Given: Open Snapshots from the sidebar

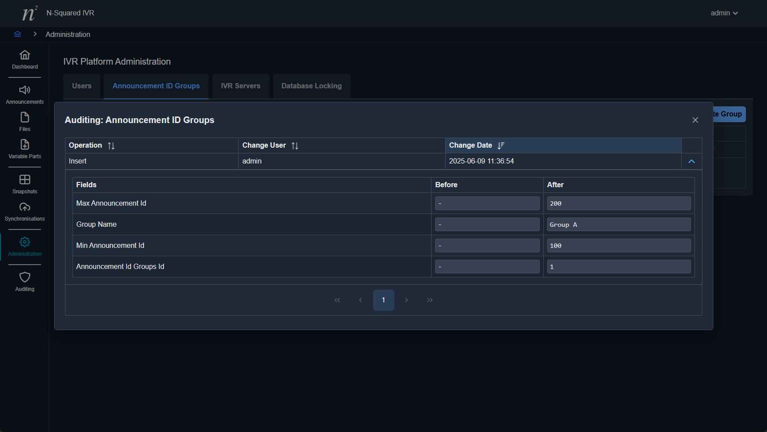Looking at the screenshot, I should click(25, 180).
